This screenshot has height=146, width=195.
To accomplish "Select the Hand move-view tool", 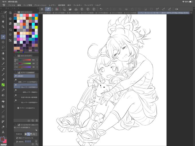I will (x=3, y=22).
